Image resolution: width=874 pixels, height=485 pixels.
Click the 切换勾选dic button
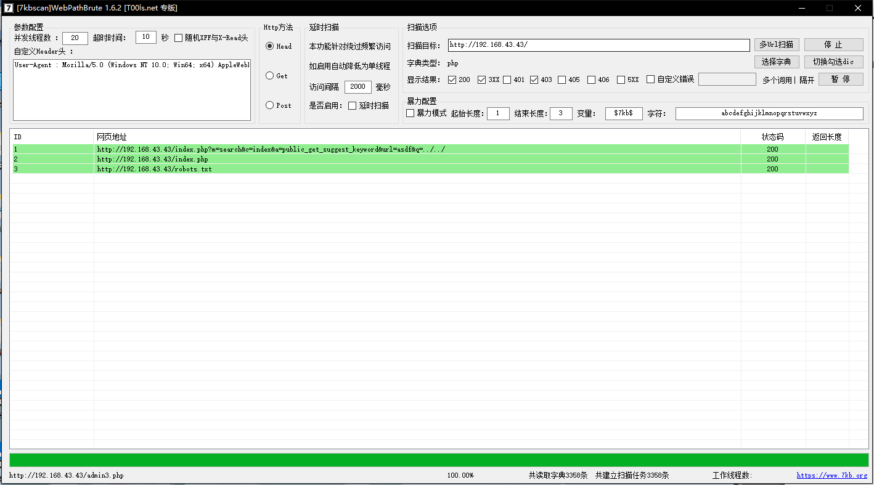click(x=833, y=62)
